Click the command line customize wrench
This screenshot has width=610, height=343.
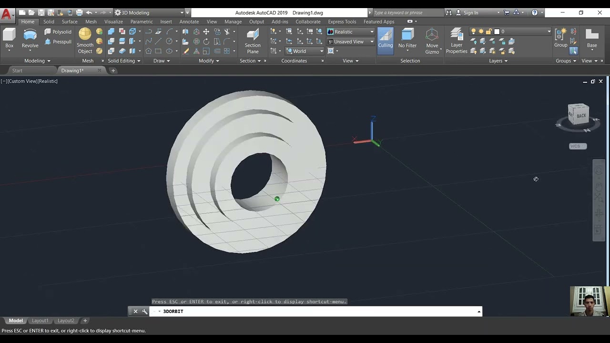144,311
